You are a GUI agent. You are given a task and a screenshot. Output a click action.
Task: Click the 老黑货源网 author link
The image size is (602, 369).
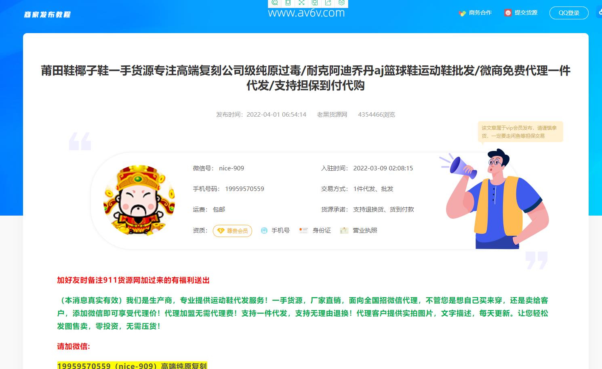point(332,115)
